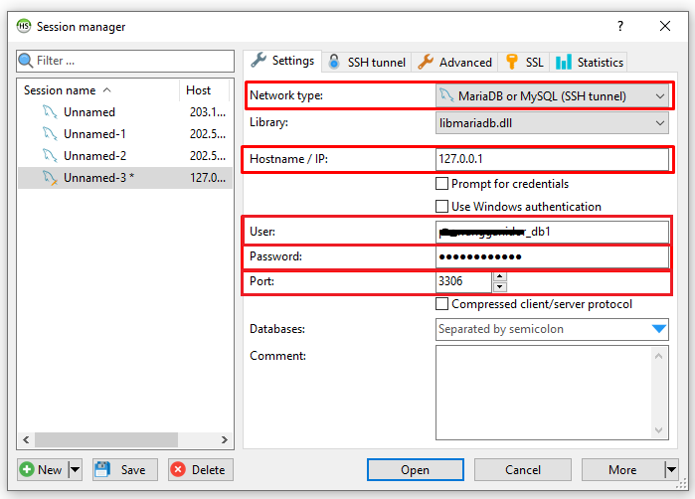Click the Delete button
Viewport: 695px width, 499px height.
[x=200, y=470]
